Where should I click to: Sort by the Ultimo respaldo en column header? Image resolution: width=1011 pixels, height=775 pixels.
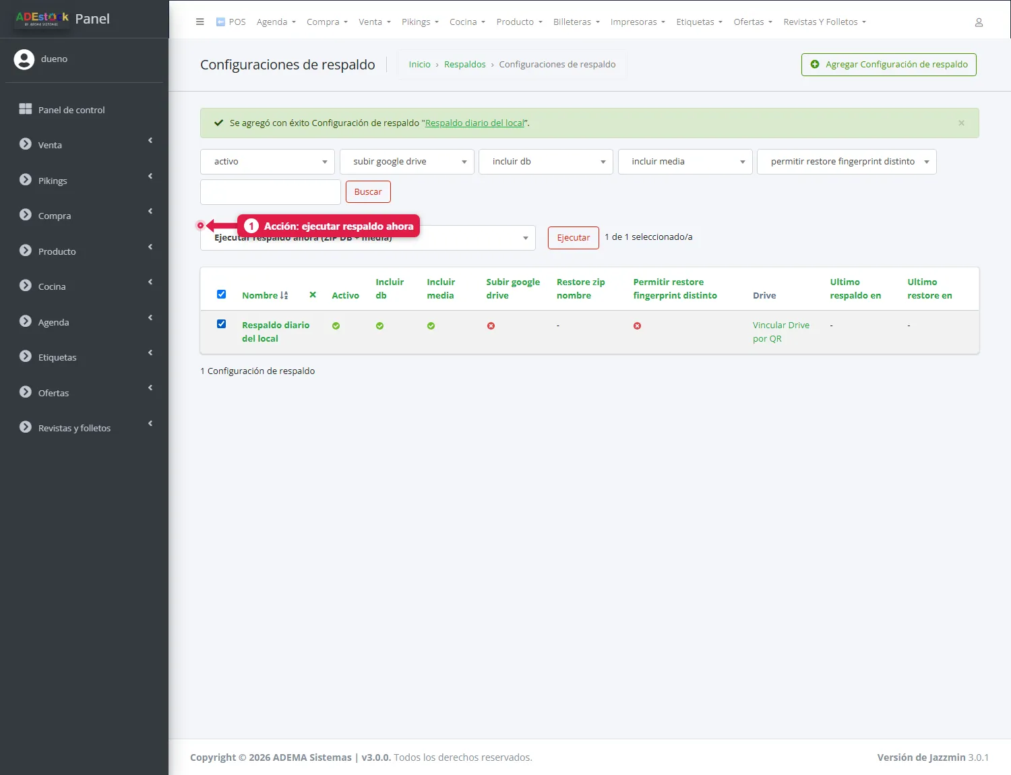855,288
